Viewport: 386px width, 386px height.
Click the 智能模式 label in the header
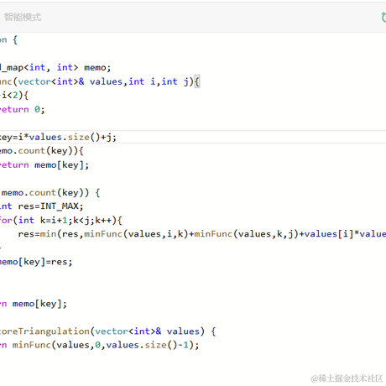coord(23,17)
